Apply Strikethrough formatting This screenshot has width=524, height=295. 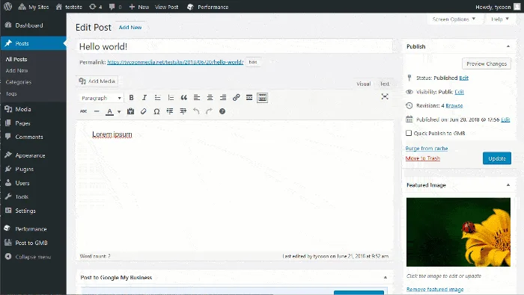click(x=84, y=111)
